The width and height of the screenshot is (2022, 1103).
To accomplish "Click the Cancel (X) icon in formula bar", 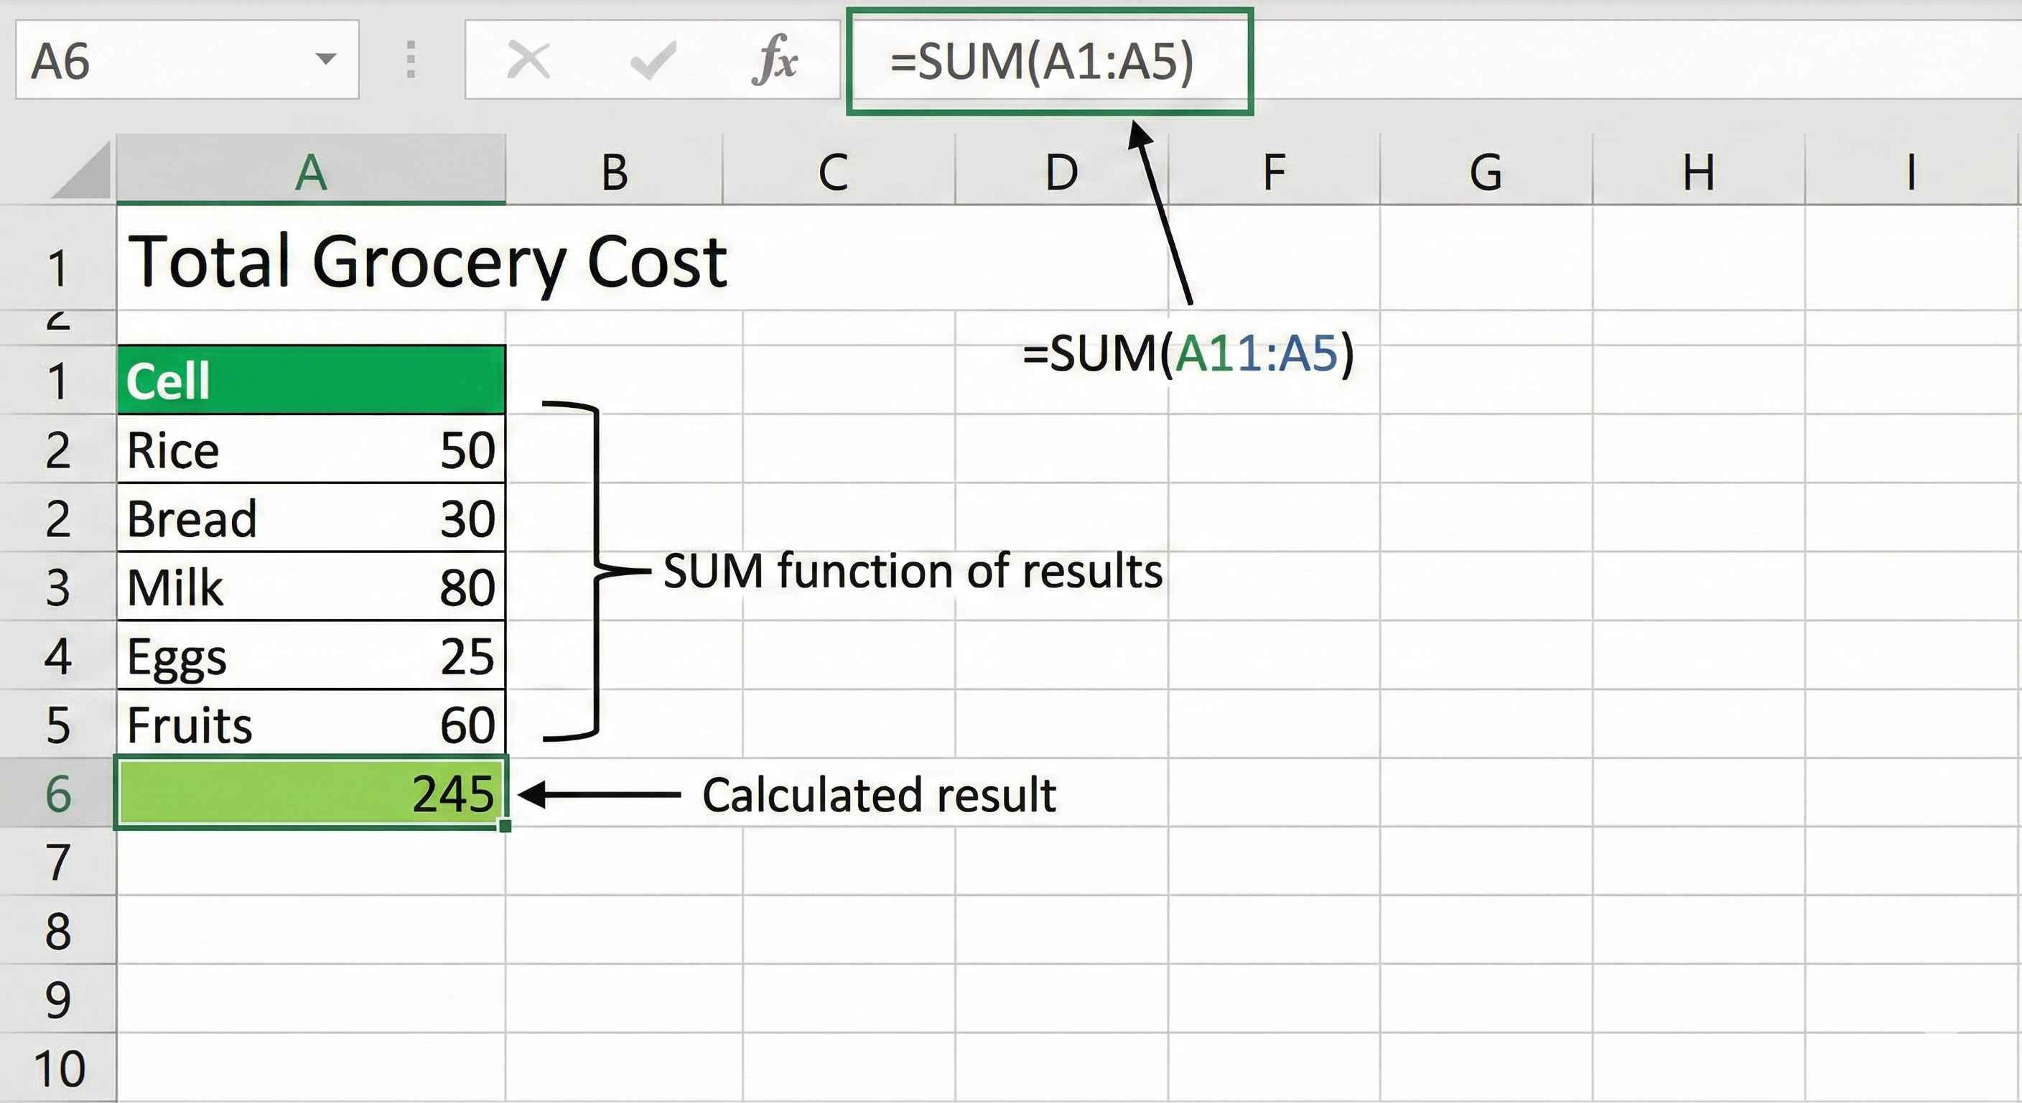I will pos(528,61).
